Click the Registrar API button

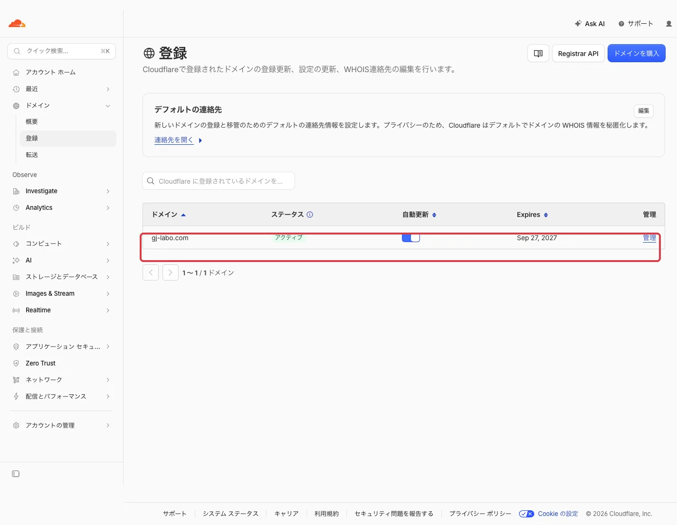pos(578,53)
